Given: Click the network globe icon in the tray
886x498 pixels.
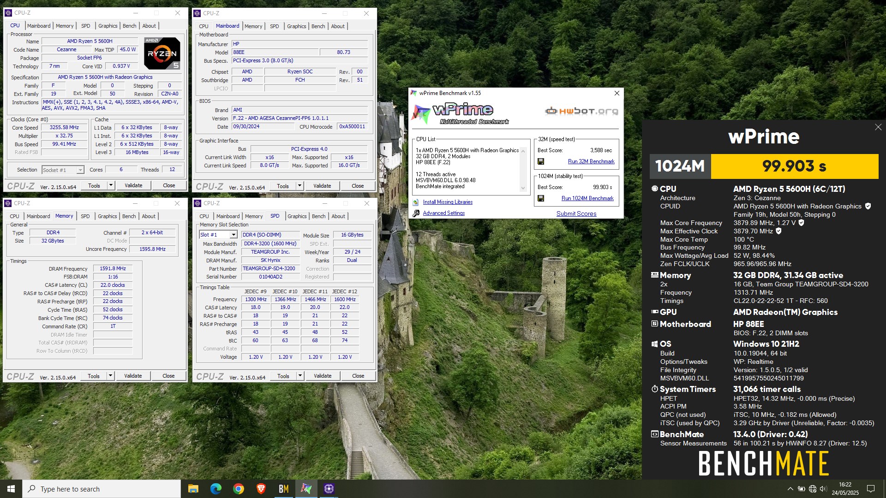Looking at the screenshot, I should point(813,489).
